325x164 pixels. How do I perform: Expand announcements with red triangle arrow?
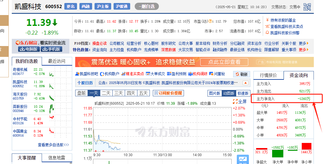pos(245,83)
